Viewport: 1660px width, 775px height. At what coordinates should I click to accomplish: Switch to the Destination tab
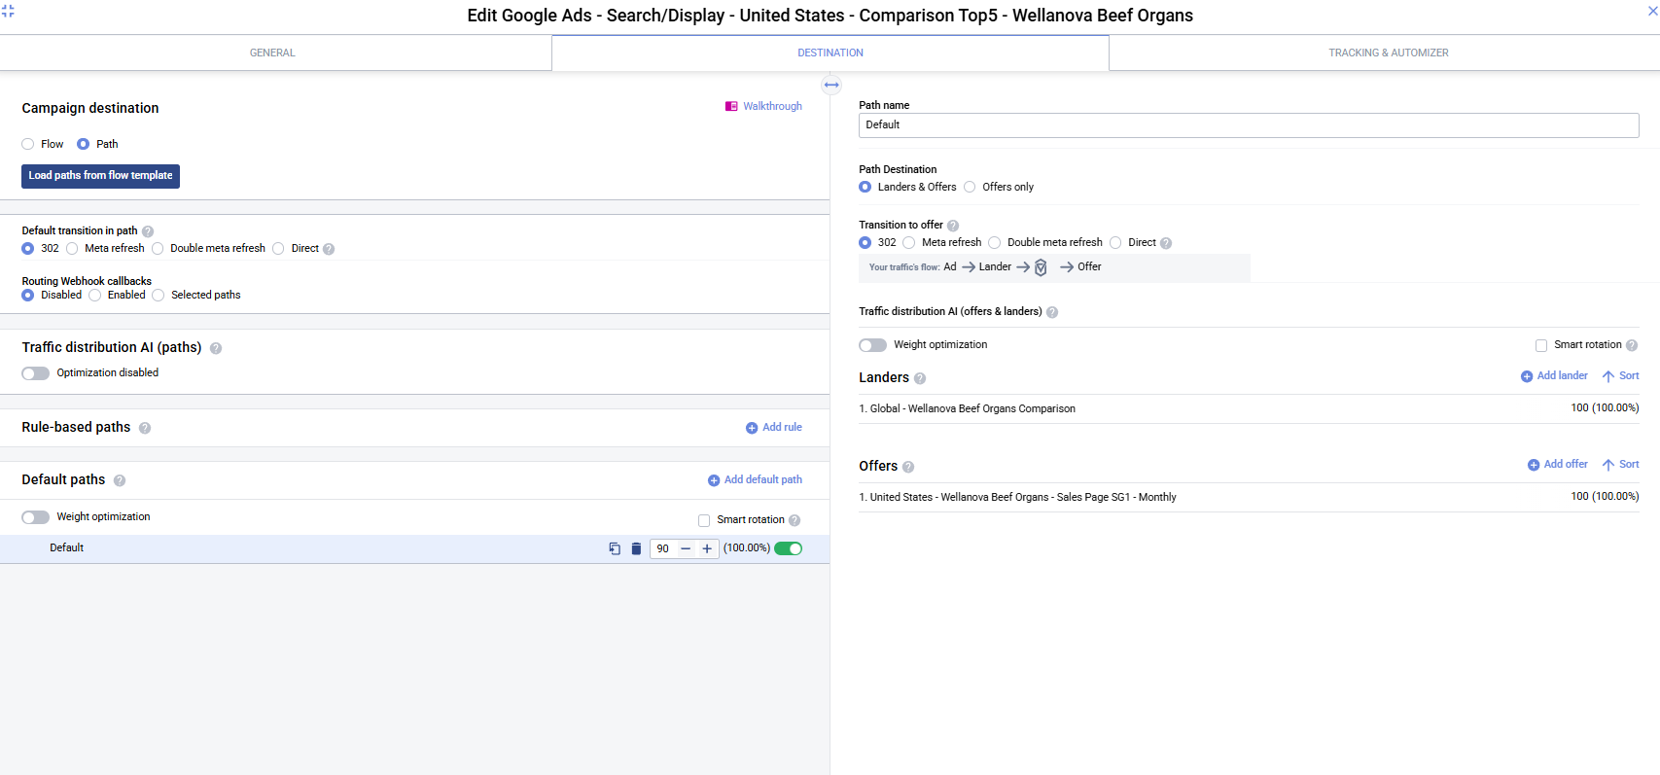pos(830,53)
